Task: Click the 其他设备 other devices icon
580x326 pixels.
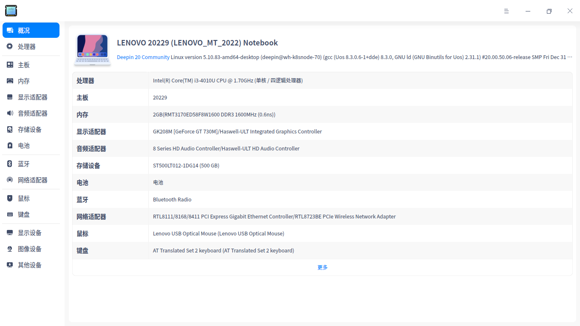Action: pos(10,265)
